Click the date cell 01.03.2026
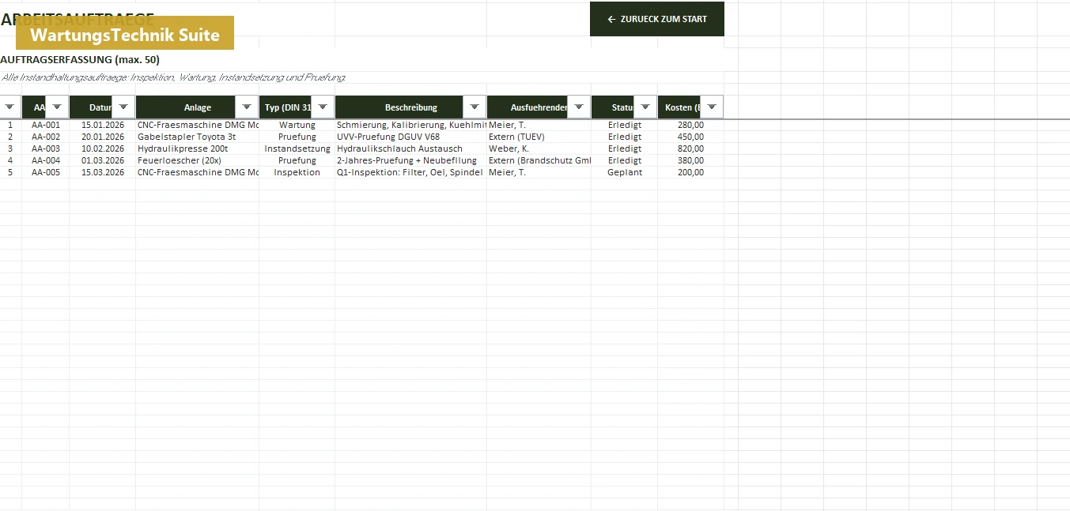Screen dimensions: 1070x511 pyautogui.click(x=103, y=160)
